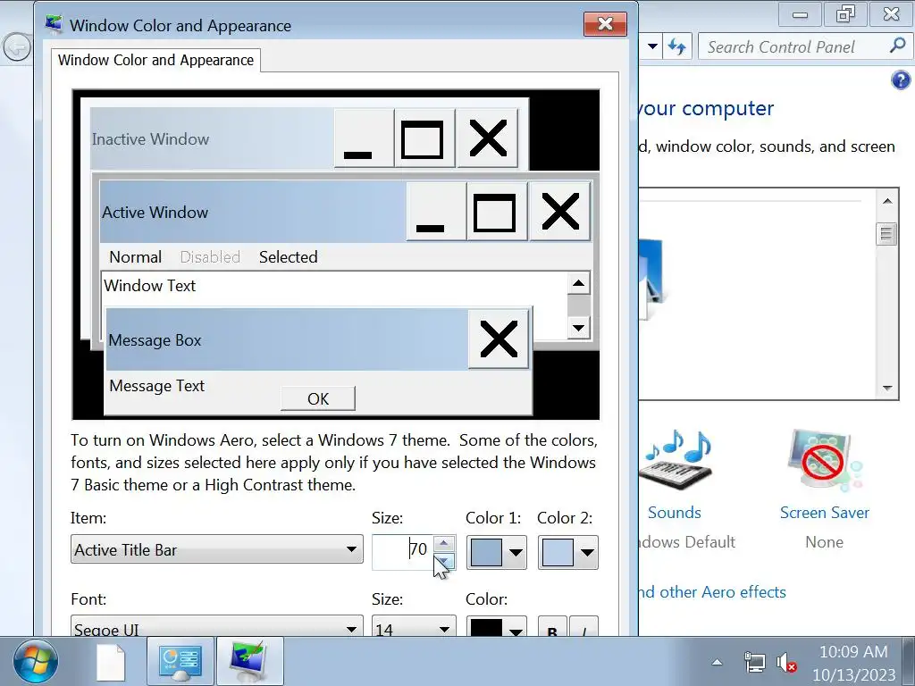Open the taskbar clock showing 10:09 AM
Image resolution: width=915 pixels, height=686 pixels.
[x=853, y=663]
